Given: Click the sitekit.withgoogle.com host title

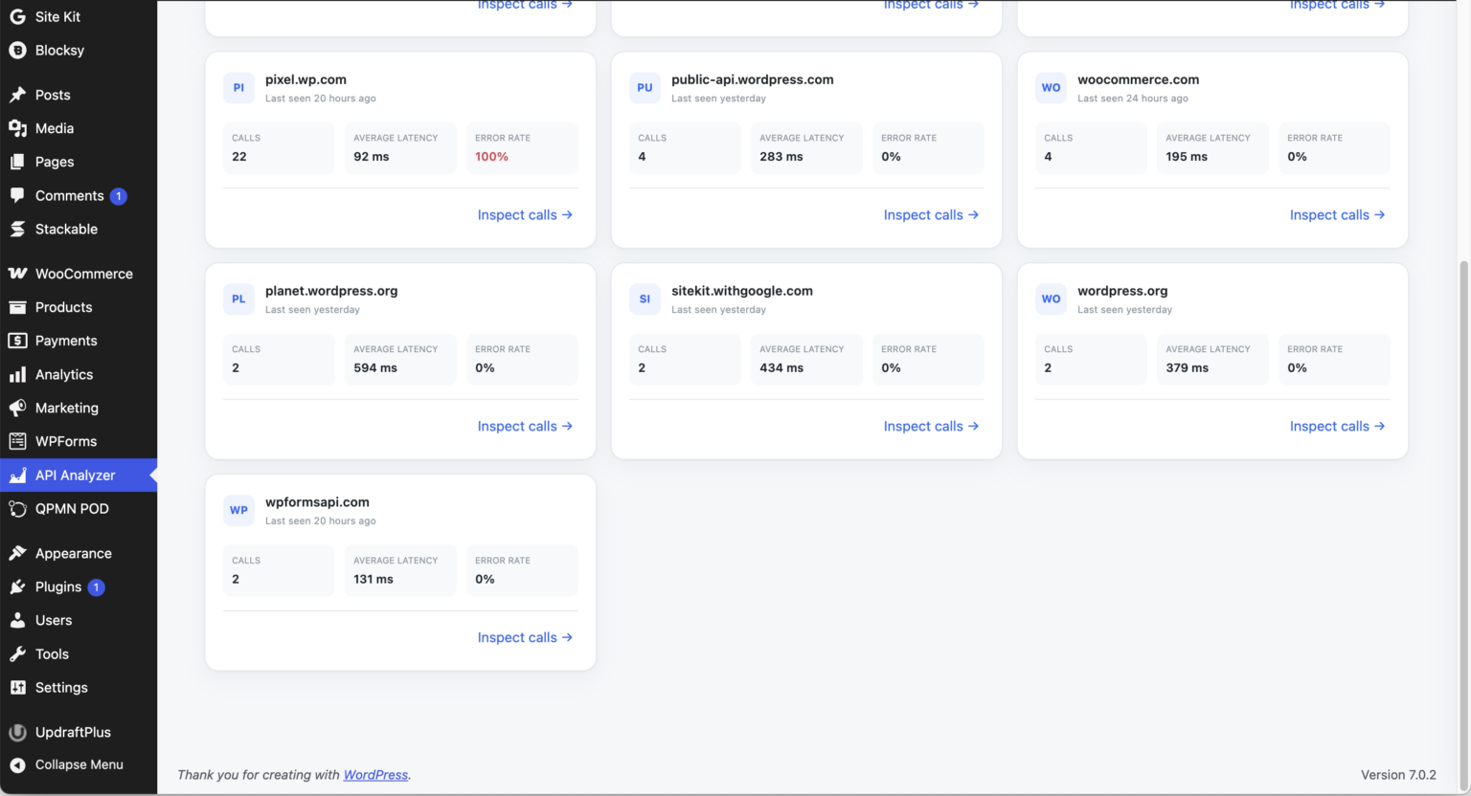Looking at the screenshot, I should click(x=742, y=291).
